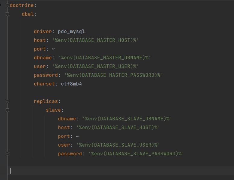234x180 pixels.
Task: Click the fold end marker beside slave password line
Action: (7, 154)
